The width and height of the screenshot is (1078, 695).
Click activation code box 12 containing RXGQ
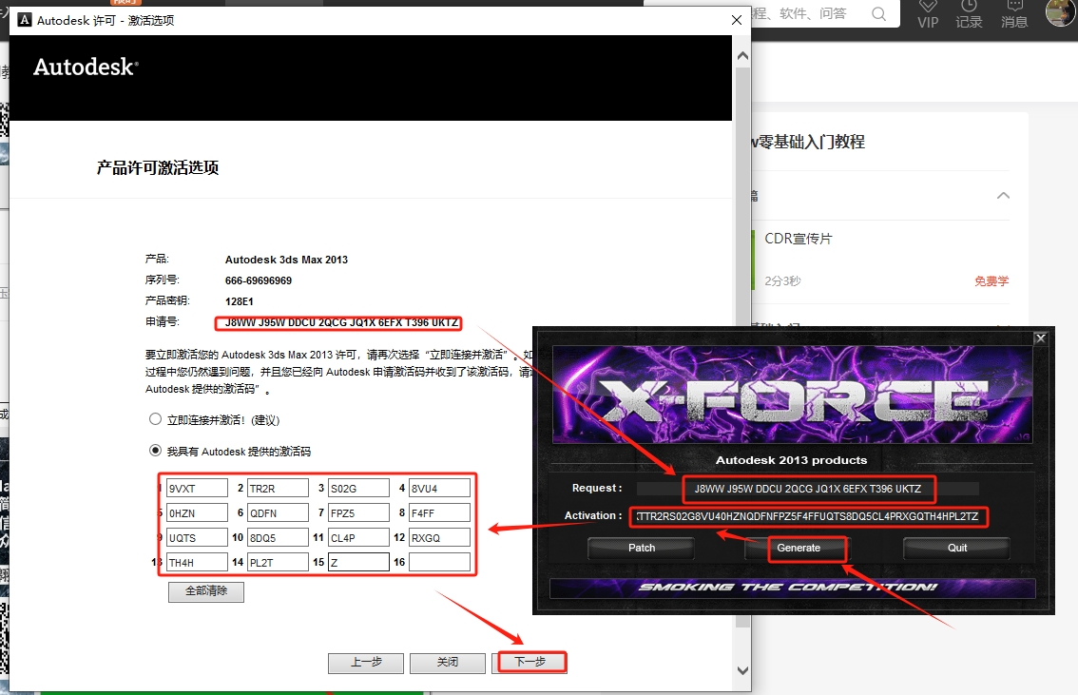pyautogui.click(x=440, y=537)
